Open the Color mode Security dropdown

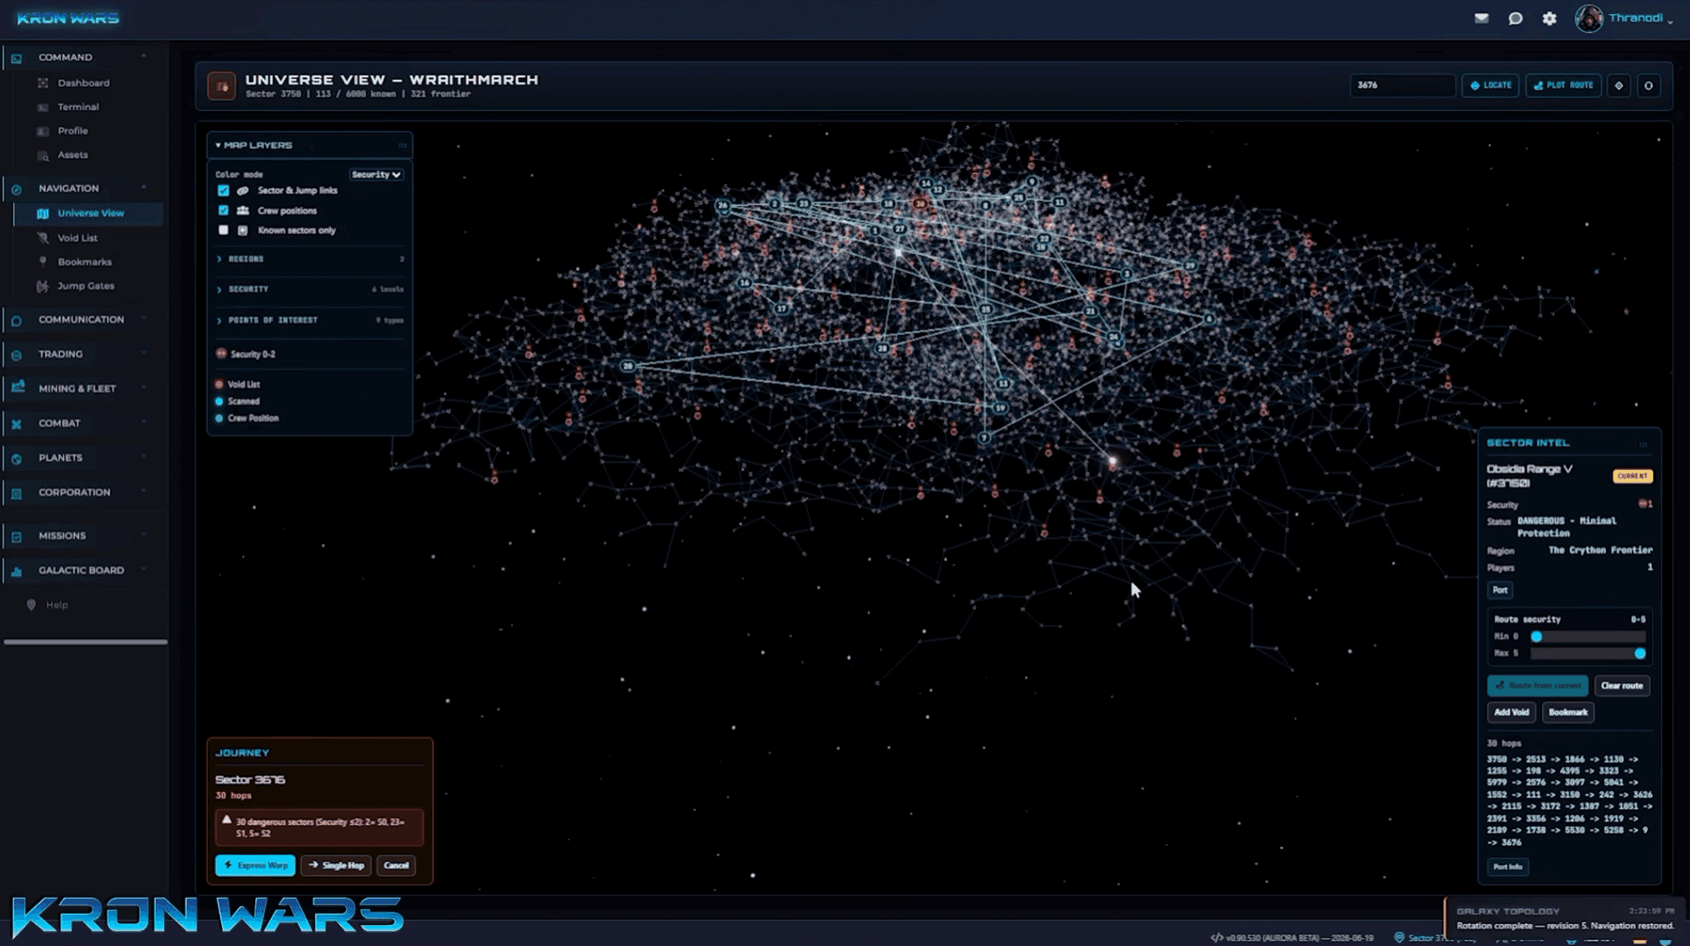376,175
